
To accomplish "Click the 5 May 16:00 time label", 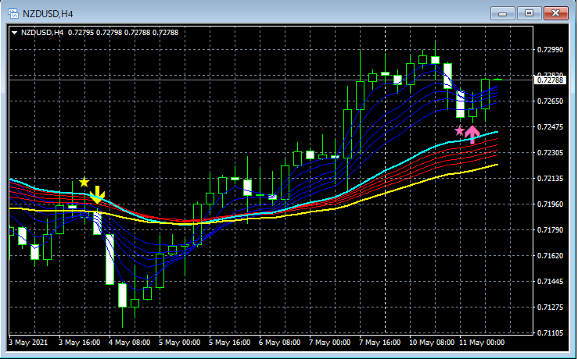I will [230, 343].
